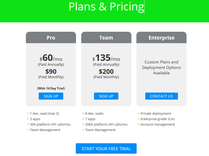209x156 pixels.
Task: Click the bullet icon beside '6 dev. seats'
Action: click(x=83, y=113)
